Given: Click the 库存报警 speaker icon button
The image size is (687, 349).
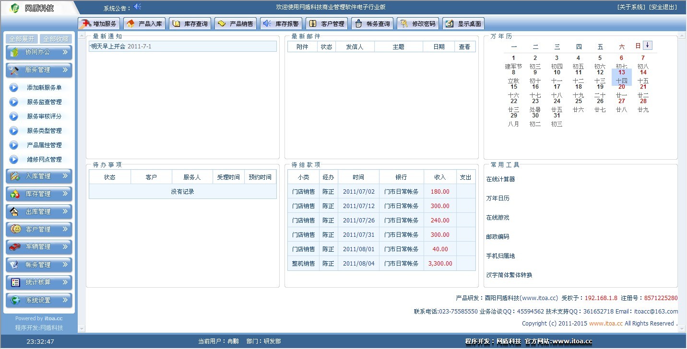Looking at the screenshot, I should point(281,23).
